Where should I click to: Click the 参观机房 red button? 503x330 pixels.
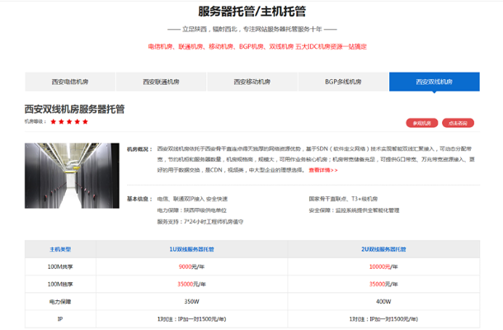pyautogui.click(x=422, y=123)
